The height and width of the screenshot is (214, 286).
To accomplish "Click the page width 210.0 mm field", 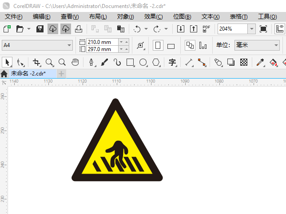I will click(x=102, y=42).
